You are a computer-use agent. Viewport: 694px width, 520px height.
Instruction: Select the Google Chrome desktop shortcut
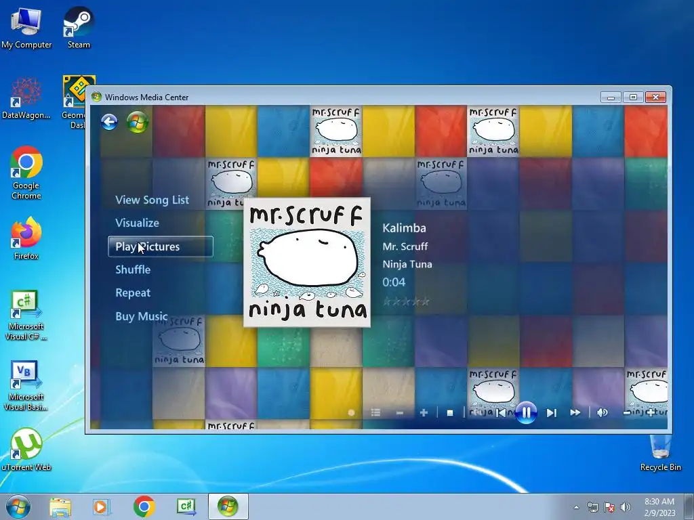tap(26, 173)
